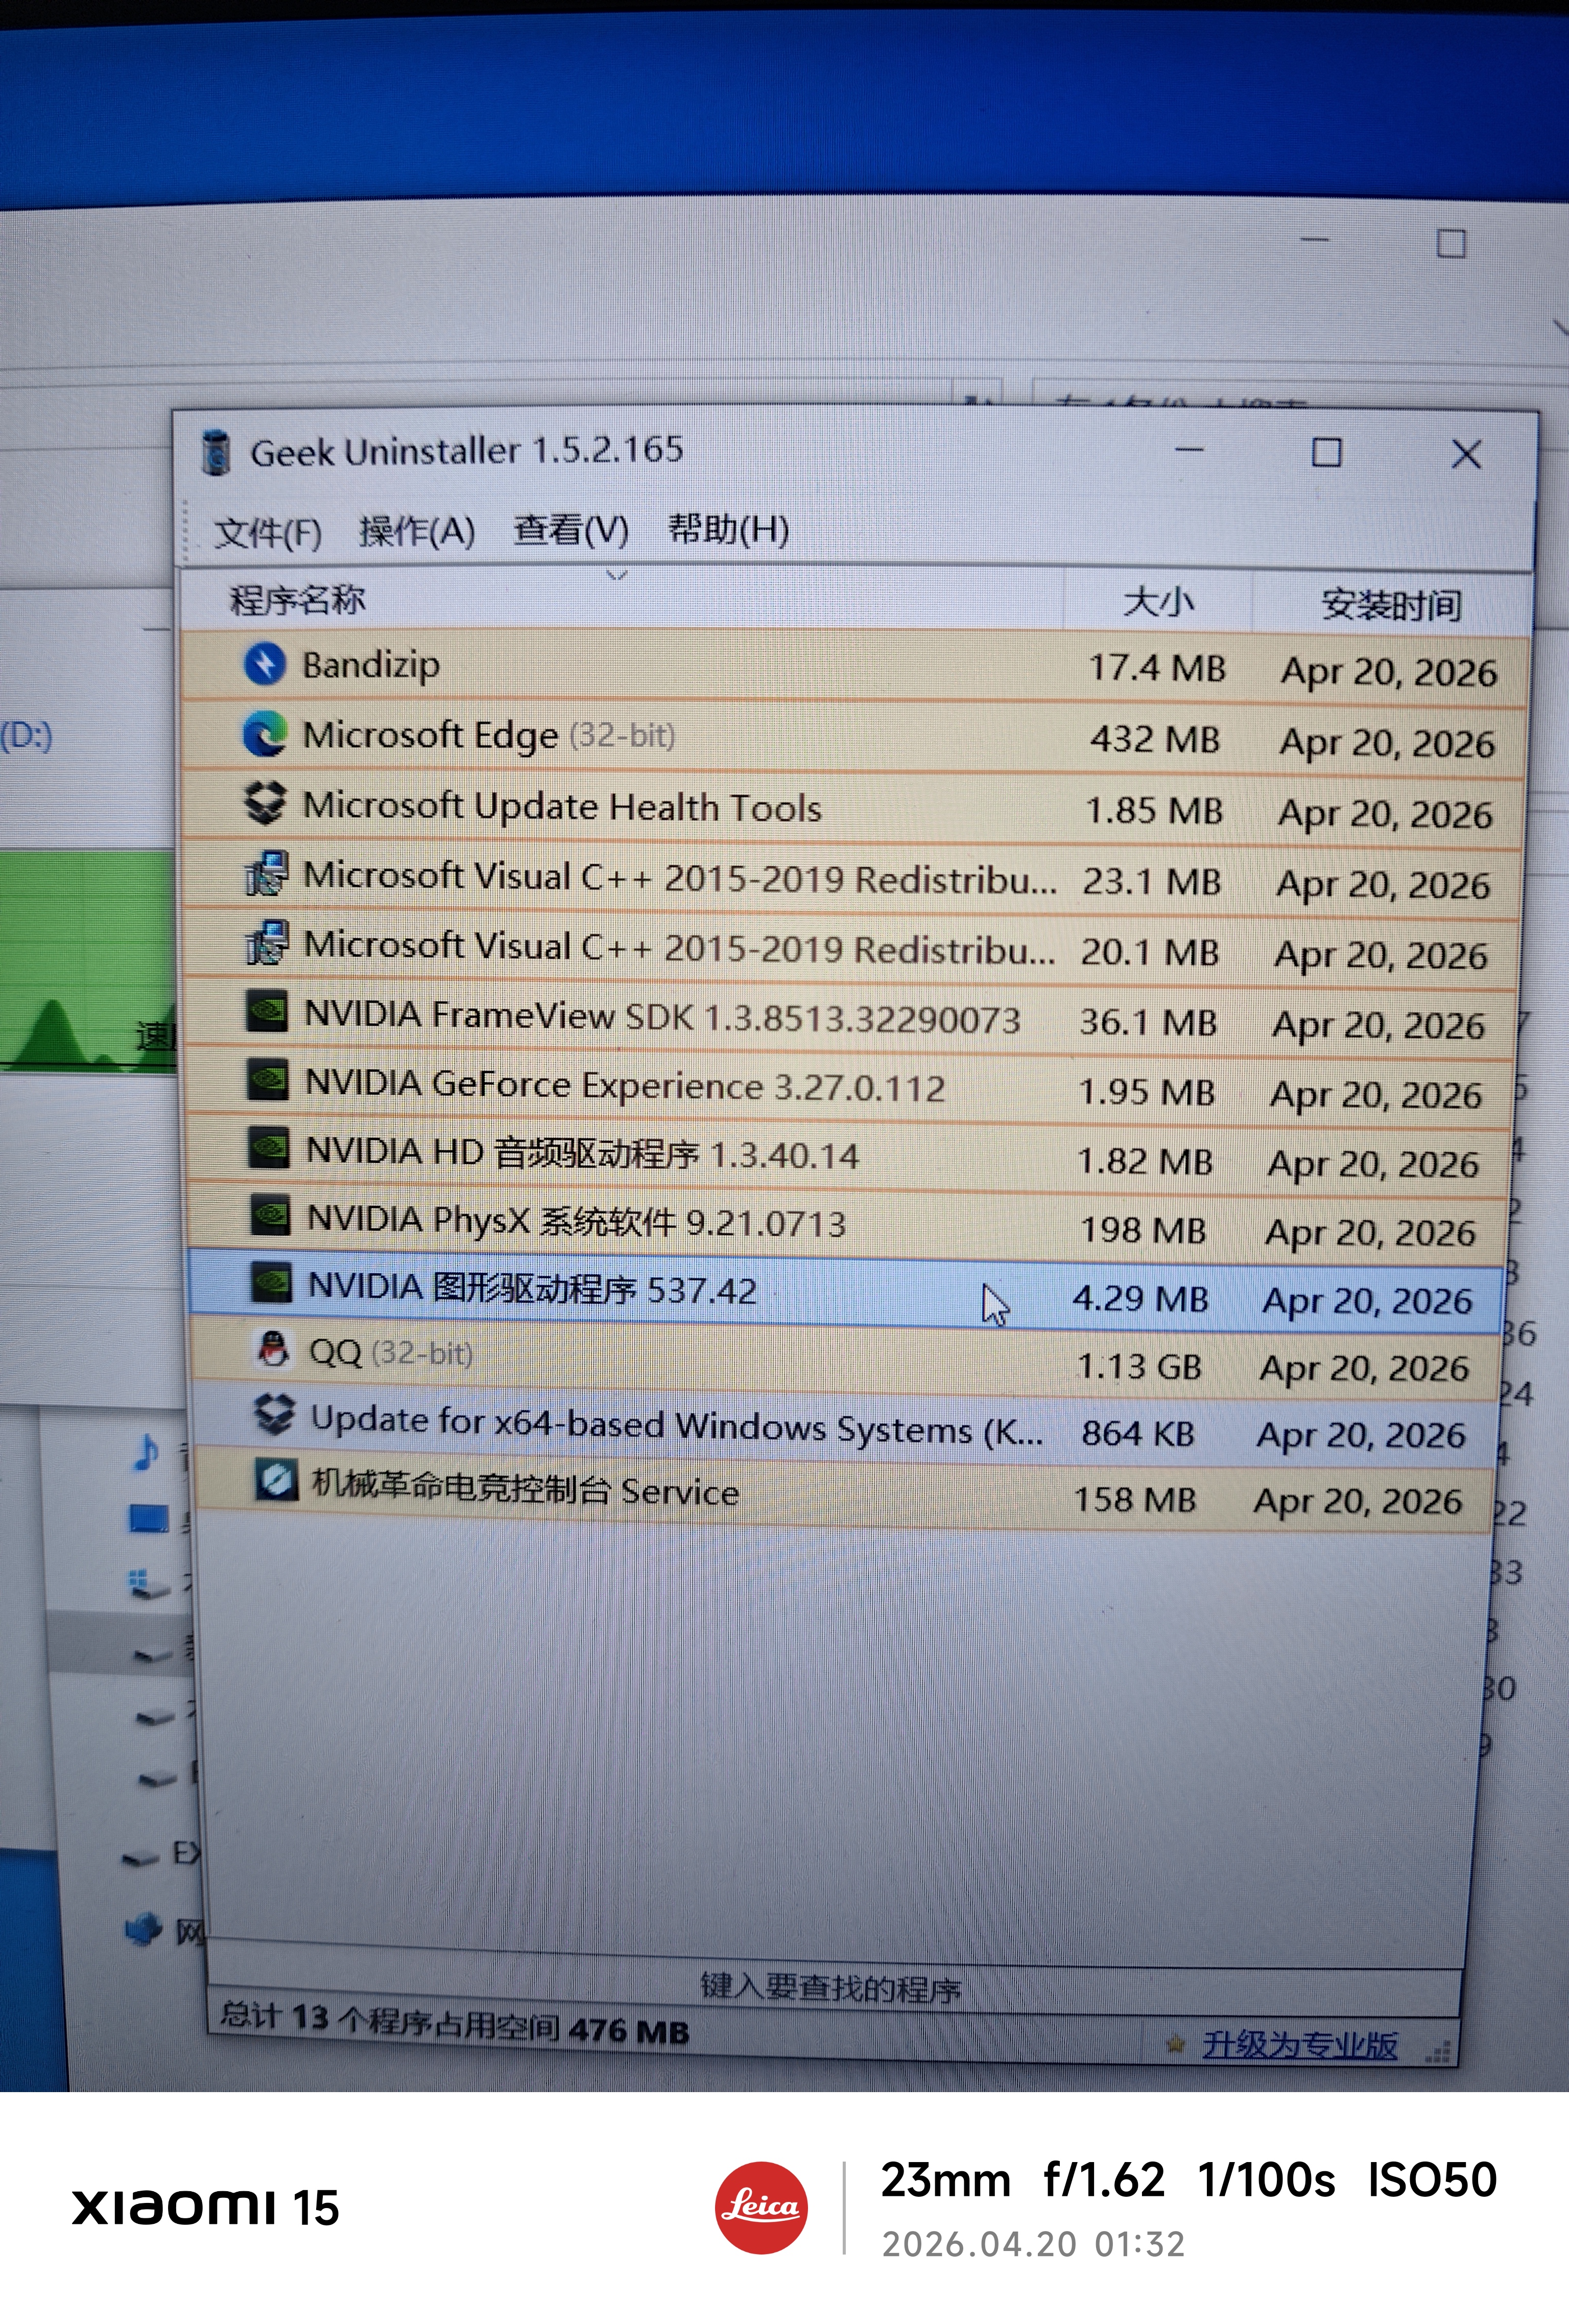Click the 17.4 MB size value
Image resolution: width=1569 pixels, height=2324 pixels.
pyautogui.click(x=1157, y=667)
